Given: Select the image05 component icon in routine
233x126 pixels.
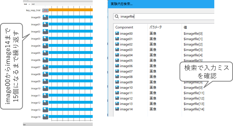Looking at the screenshot, I should click(x=45, y=53).
